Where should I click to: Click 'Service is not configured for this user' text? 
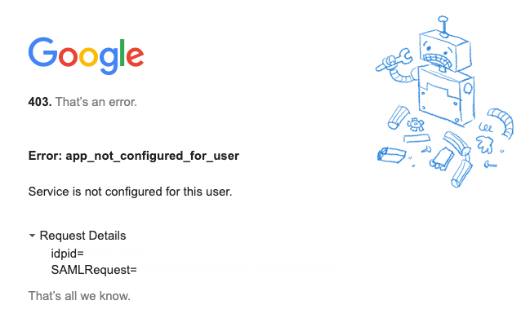pos(130,192)
